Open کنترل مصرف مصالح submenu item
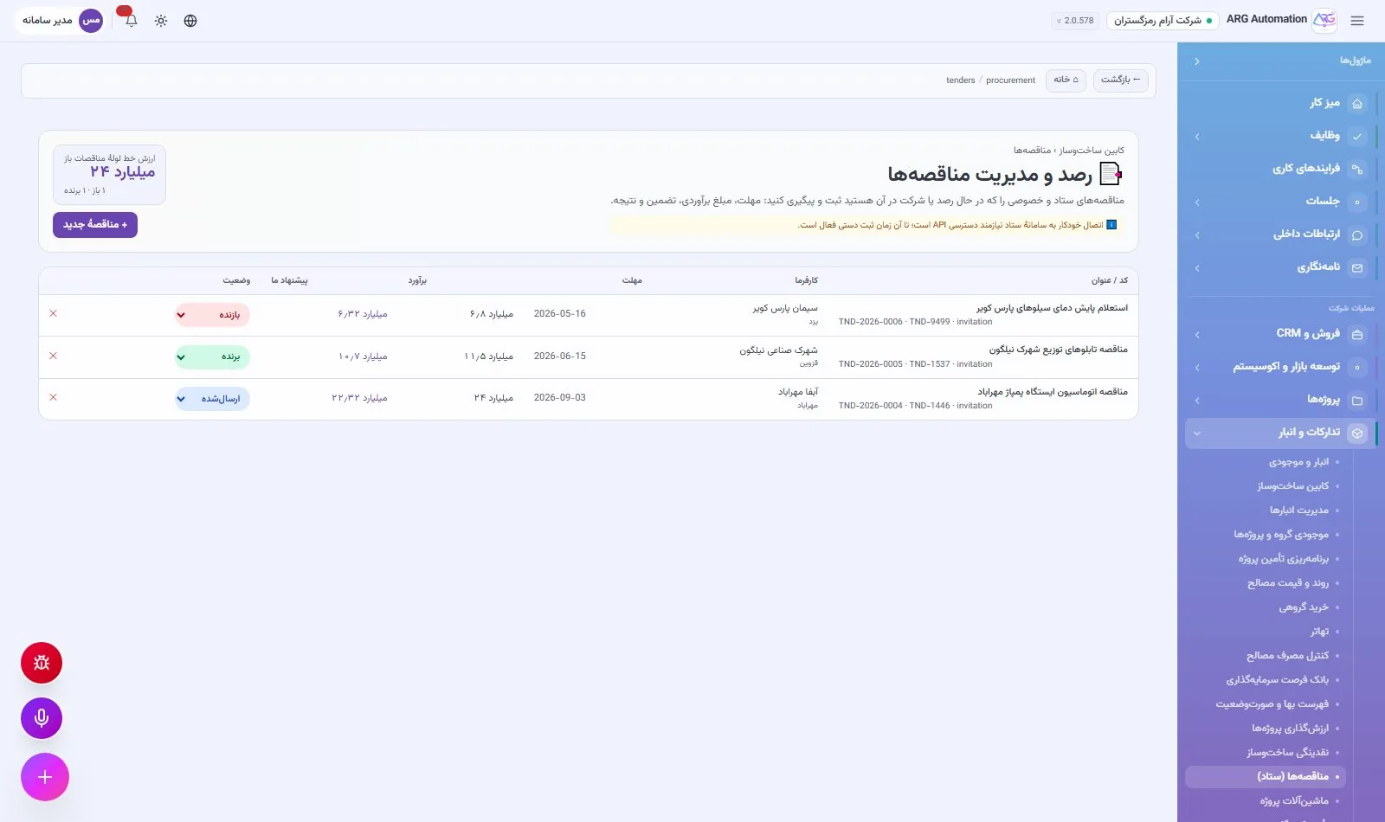This screenshot has width=1385, height=822. 1287,656
